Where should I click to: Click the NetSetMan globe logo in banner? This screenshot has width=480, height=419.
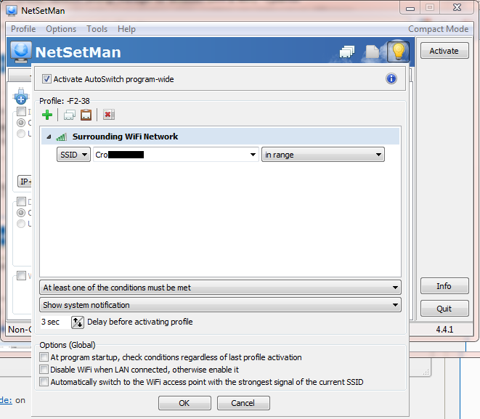pos(21,51)
